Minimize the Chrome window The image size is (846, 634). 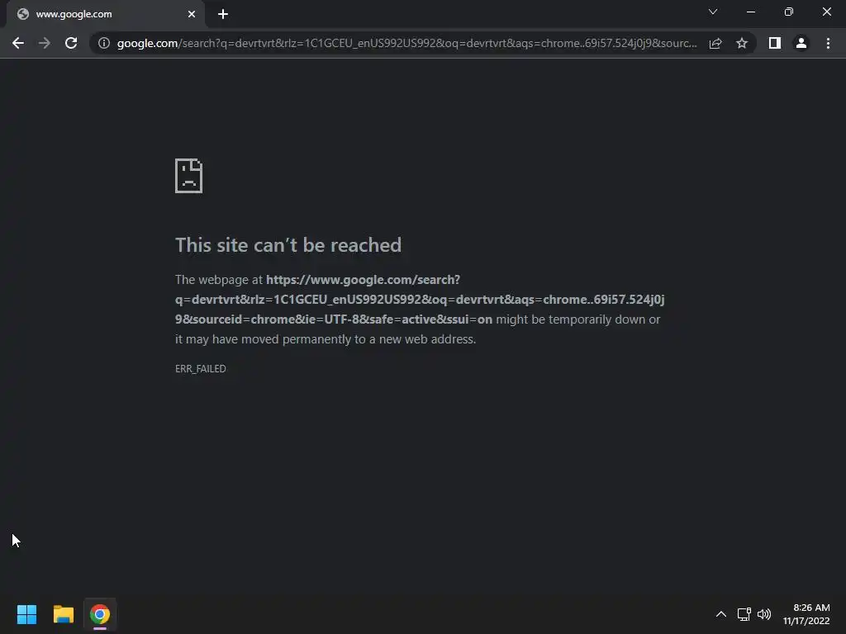click(x=750, y=12)
